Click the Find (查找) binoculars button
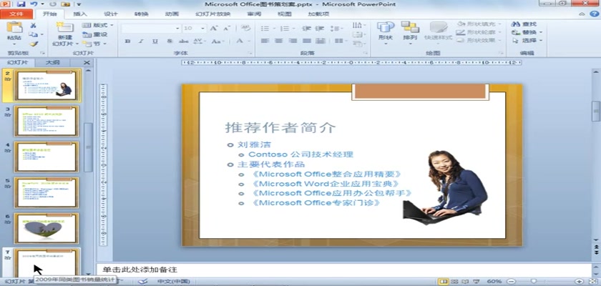 (524, 24)
